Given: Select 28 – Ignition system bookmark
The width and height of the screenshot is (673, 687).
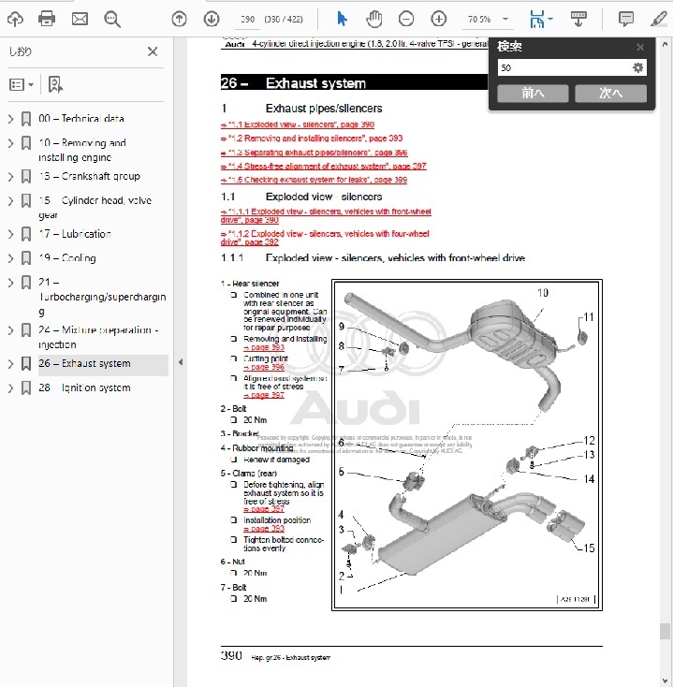Looking at the screenshot, I should point(84,387).
